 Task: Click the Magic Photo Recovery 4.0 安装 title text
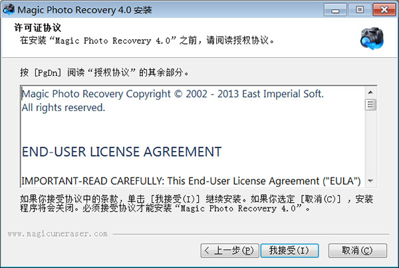(84, 10)
